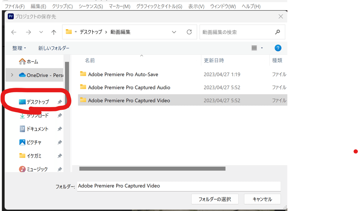Image resolution: width=358 pixels, height=211 pixels.
Task: Open the シーケンス(S) menu
Action: click(91, 7)
